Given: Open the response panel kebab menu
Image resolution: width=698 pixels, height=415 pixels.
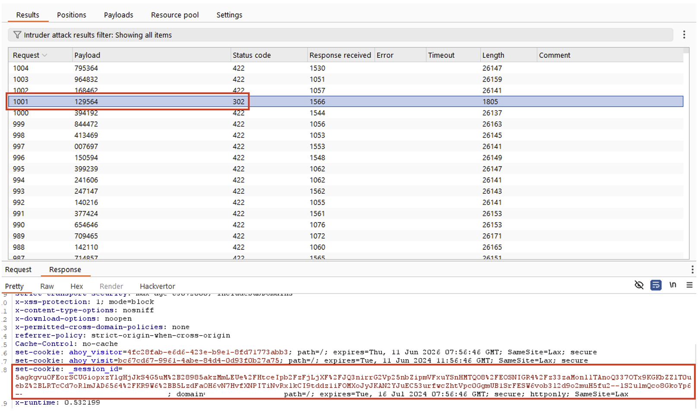Looking at the screenshot, I should pos(692,270).
